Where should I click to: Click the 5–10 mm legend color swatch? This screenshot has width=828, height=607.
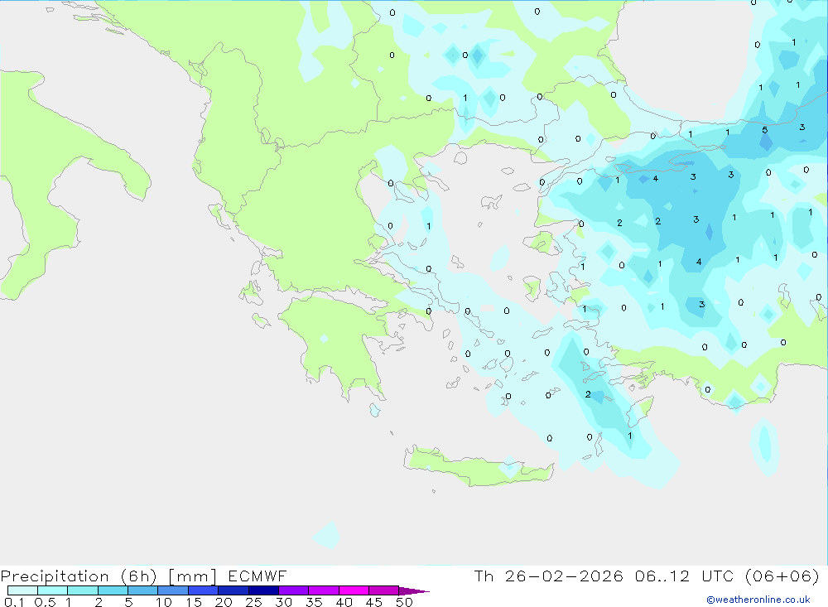[143, 590]
